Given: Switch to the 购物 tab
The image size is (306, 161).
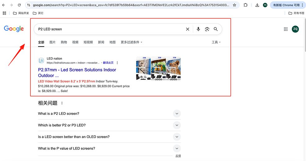Looking at the screenshot, I should (64, 42).
